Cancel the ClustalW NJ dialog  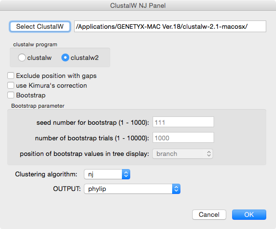(x=209, y=214)
